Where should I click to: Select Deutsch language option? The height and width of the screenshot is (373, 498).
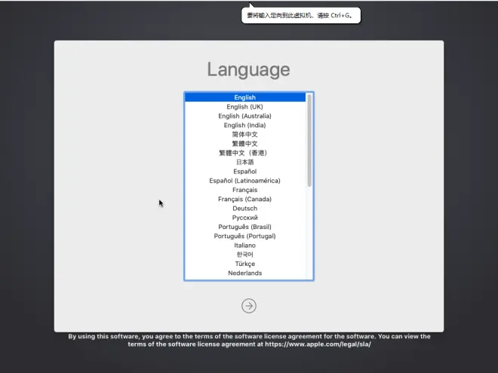pos(244,208)
